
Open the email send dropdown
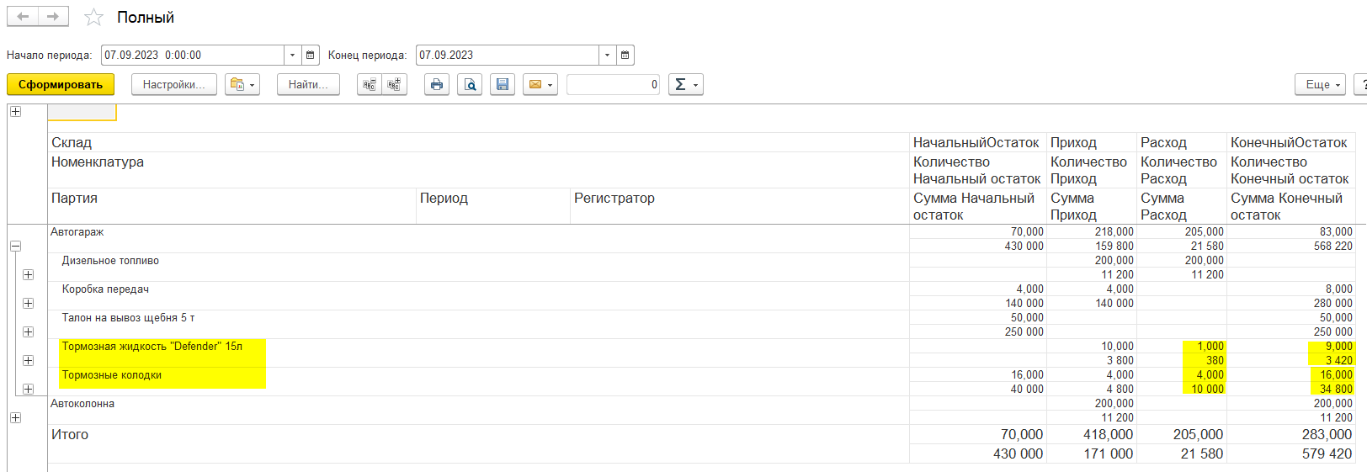click(x=540, y=85)
